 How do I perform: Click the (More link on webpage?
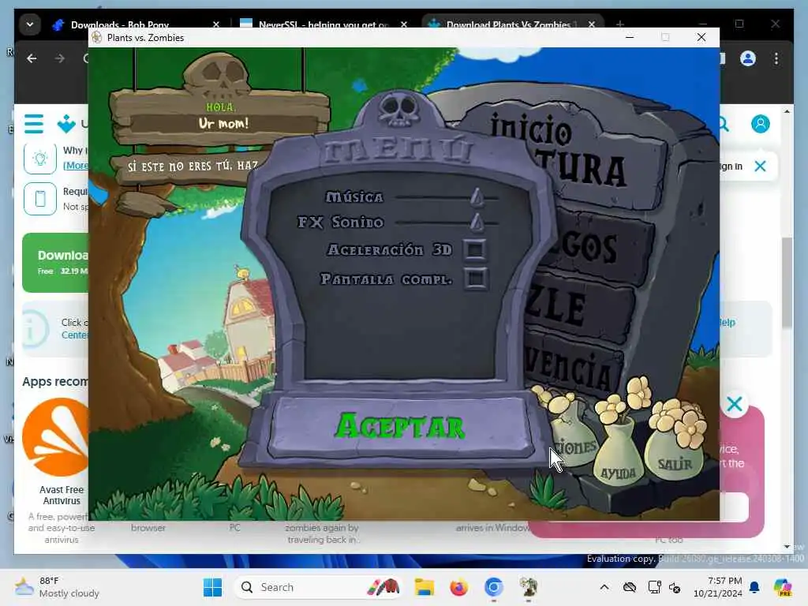[75, 166]
